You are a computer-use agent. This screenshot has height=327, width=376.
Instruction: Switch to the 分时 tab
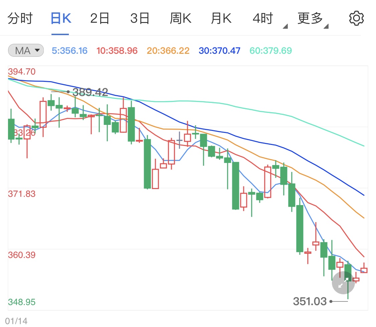(20, 18)
